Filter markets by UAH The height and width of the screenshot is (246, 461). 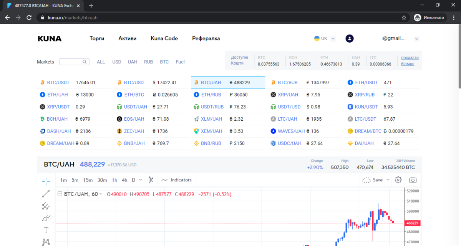point(133,62)
